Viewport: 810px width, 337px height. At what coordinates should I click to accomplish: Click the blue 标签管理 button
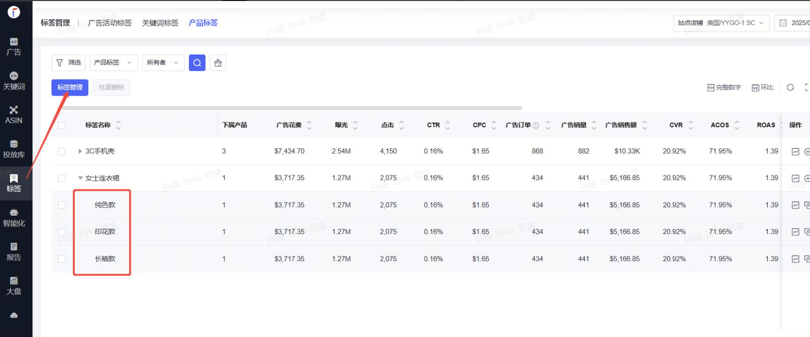coord(70,87)
